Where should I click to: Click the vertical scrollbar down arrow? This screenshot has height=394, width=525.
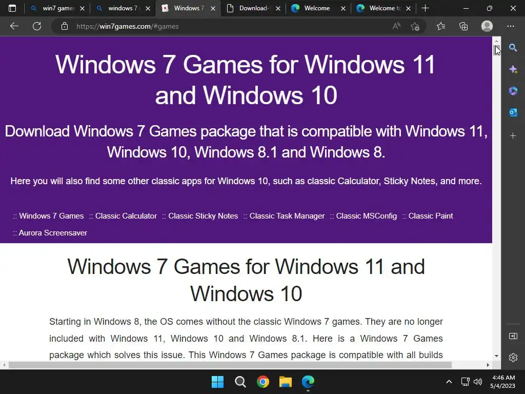[496, 356]
